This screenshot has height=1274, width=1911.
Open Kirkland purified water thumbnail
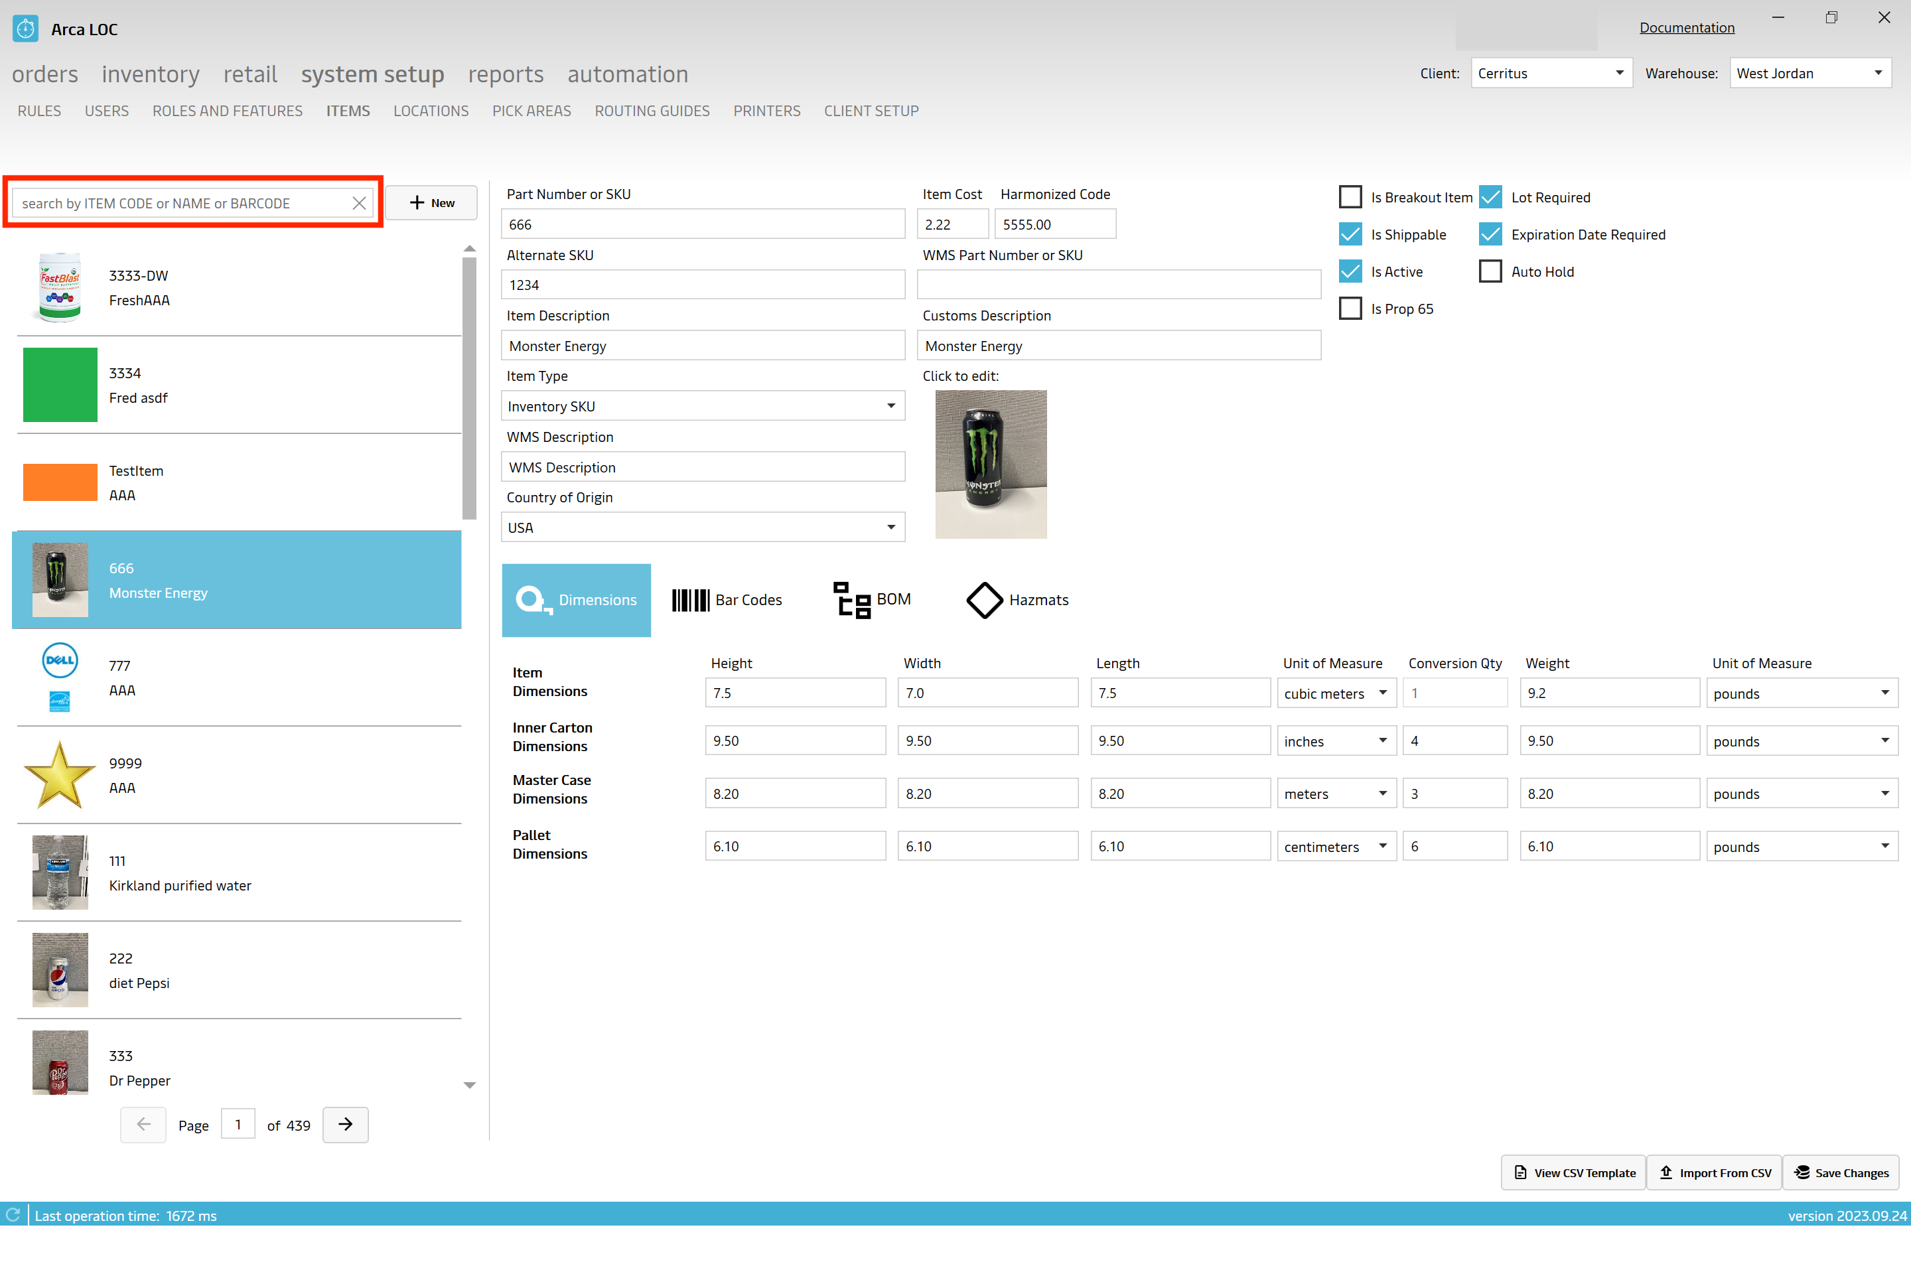[60, 873]
